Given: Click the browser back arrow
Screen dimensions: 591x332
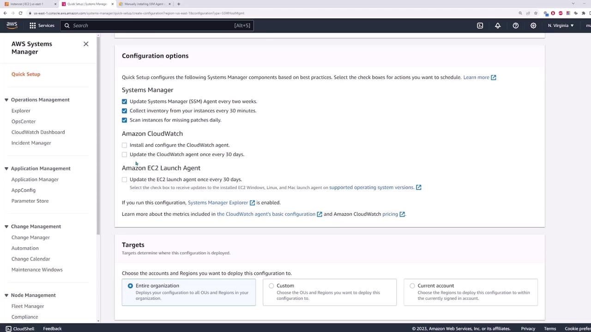Looking at the screenshot, I should pos(5,13).
